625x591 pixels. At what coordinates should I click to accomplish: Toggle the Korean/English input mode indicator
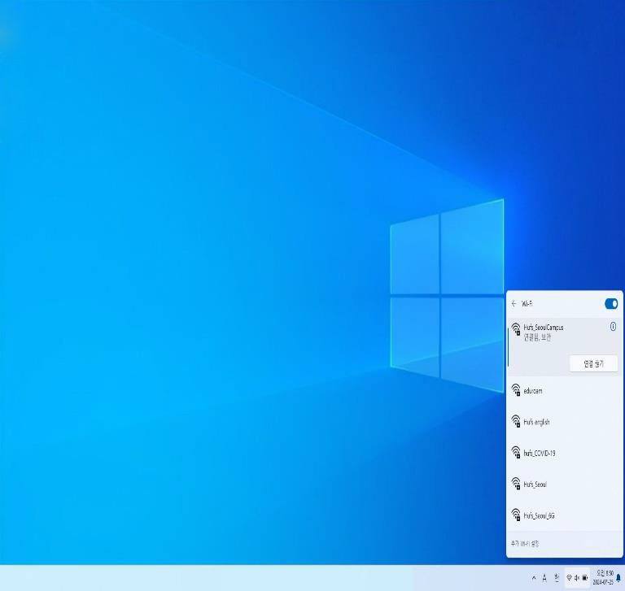(x=557, y=578)
